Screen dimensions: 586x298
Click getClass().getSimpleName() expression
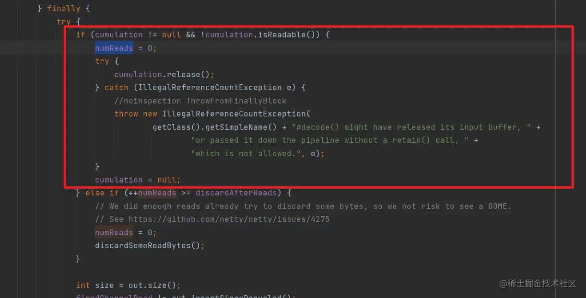click(215, 127)
